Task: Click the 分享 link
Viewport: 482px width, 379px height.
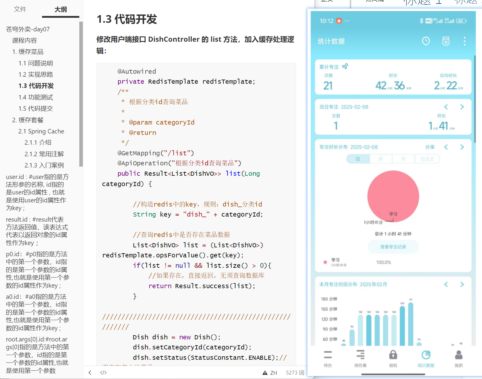Action: (430, 147)
